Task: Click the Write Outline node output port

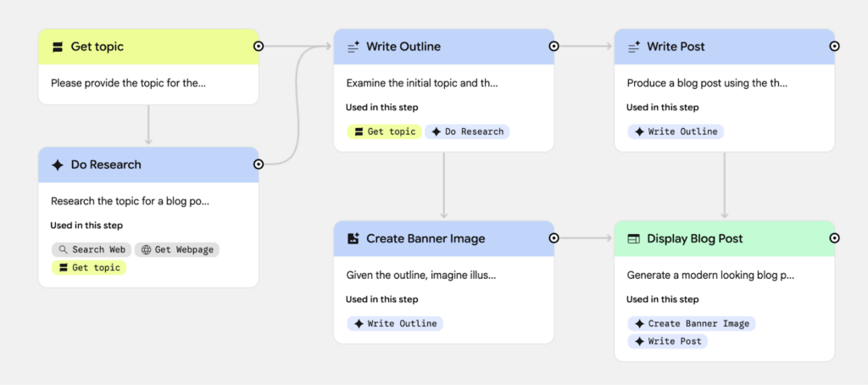Action: [x=554, y=47]
